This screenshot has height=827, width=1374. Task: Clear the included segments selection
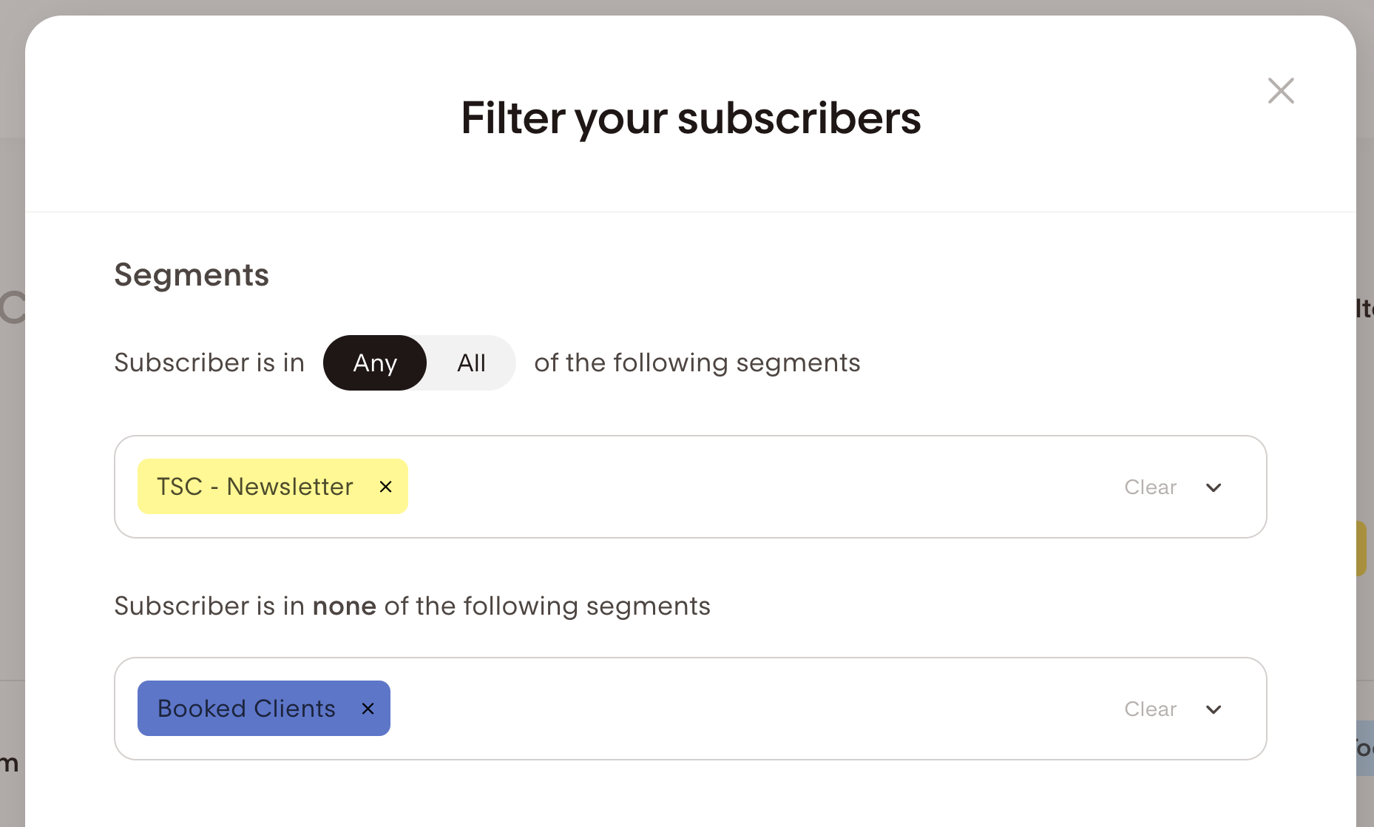1150,487
